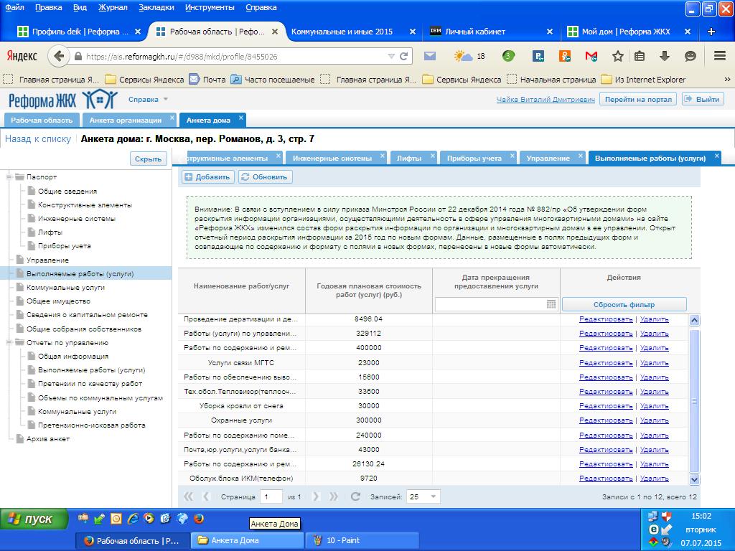Switch to the Приборы учета tab
Image resolution: width=735 pixels, height=551 pixels.
(x=474, y=159)
